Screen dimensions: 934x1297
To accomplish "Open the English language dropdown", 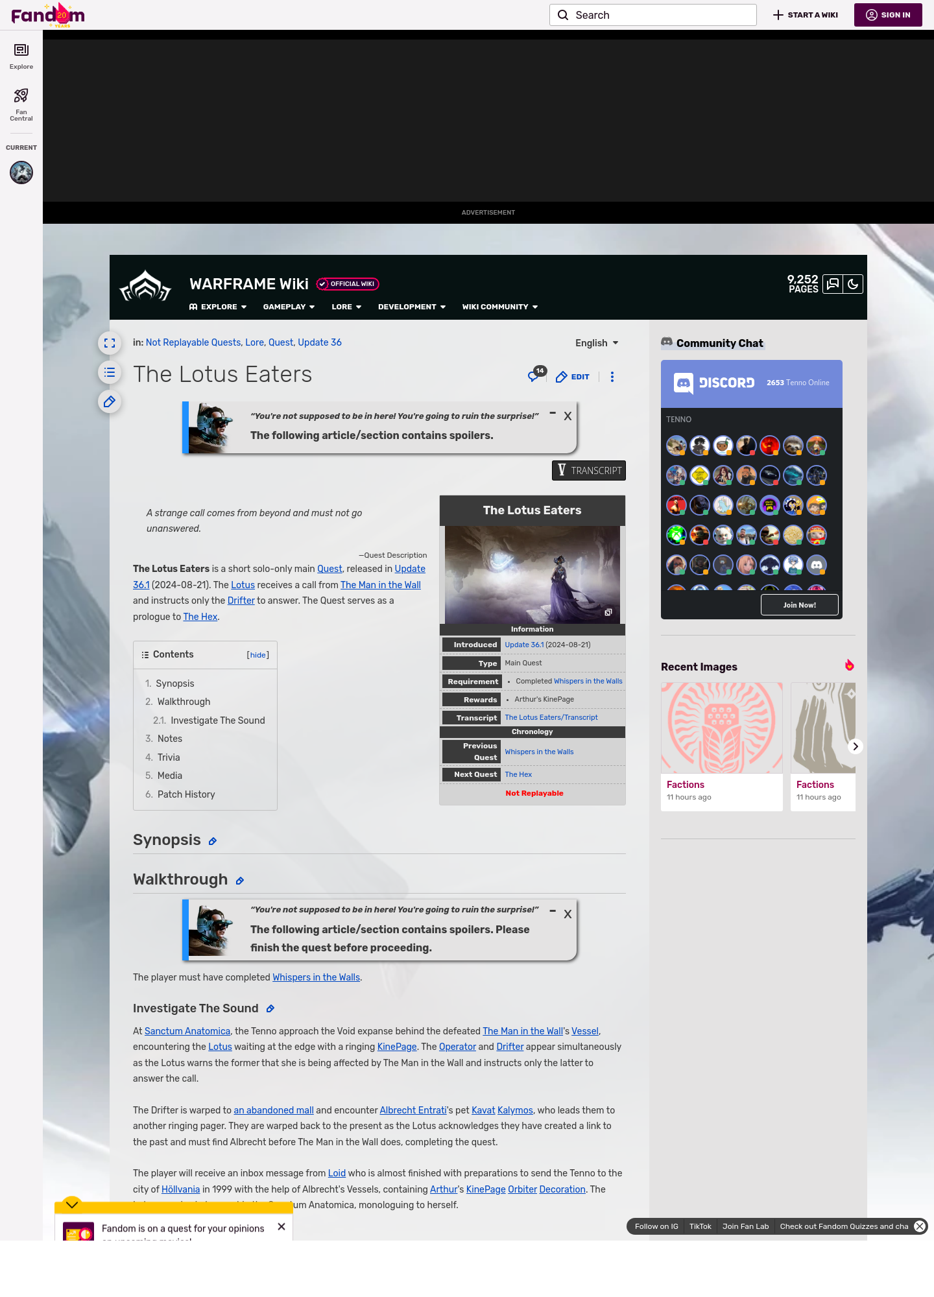I will coord(597,343).
